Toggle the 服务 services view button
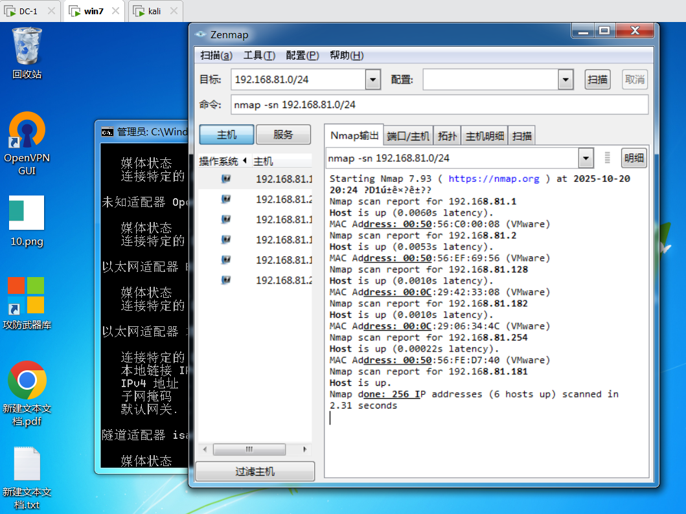 click(283, 135)
